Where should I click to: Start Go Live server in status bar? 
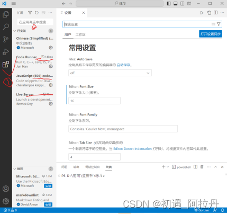point(202,210)
